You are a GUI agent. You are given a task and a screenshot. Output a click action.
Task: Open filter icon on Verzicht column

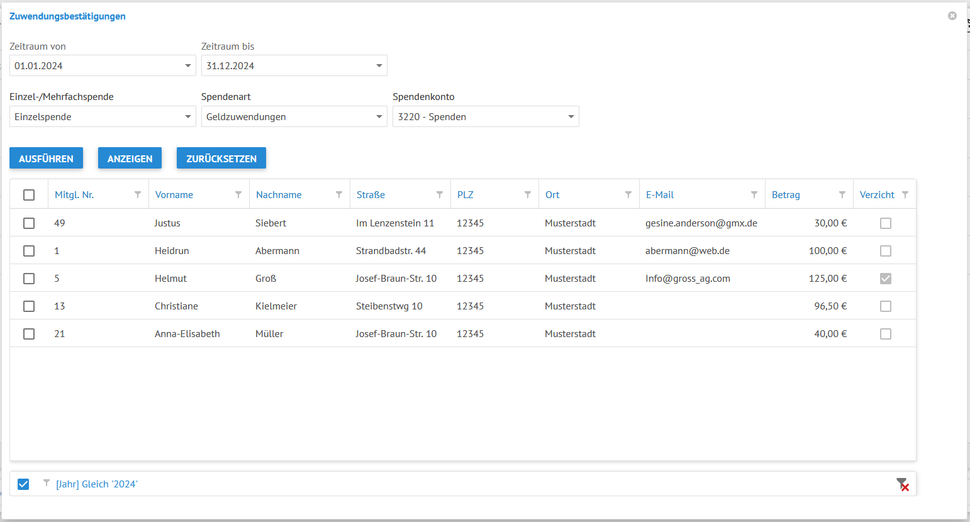click(905, 195)
